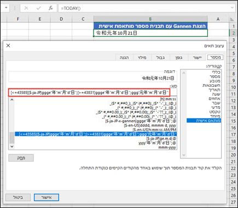
Task: Select column D header
Action: (61, 19)
